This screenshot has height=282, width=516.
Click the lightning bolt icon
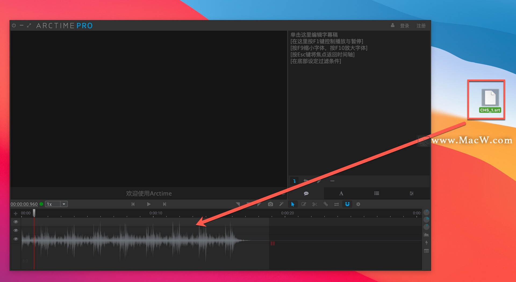pyautogui.click(x=427, y=243)
